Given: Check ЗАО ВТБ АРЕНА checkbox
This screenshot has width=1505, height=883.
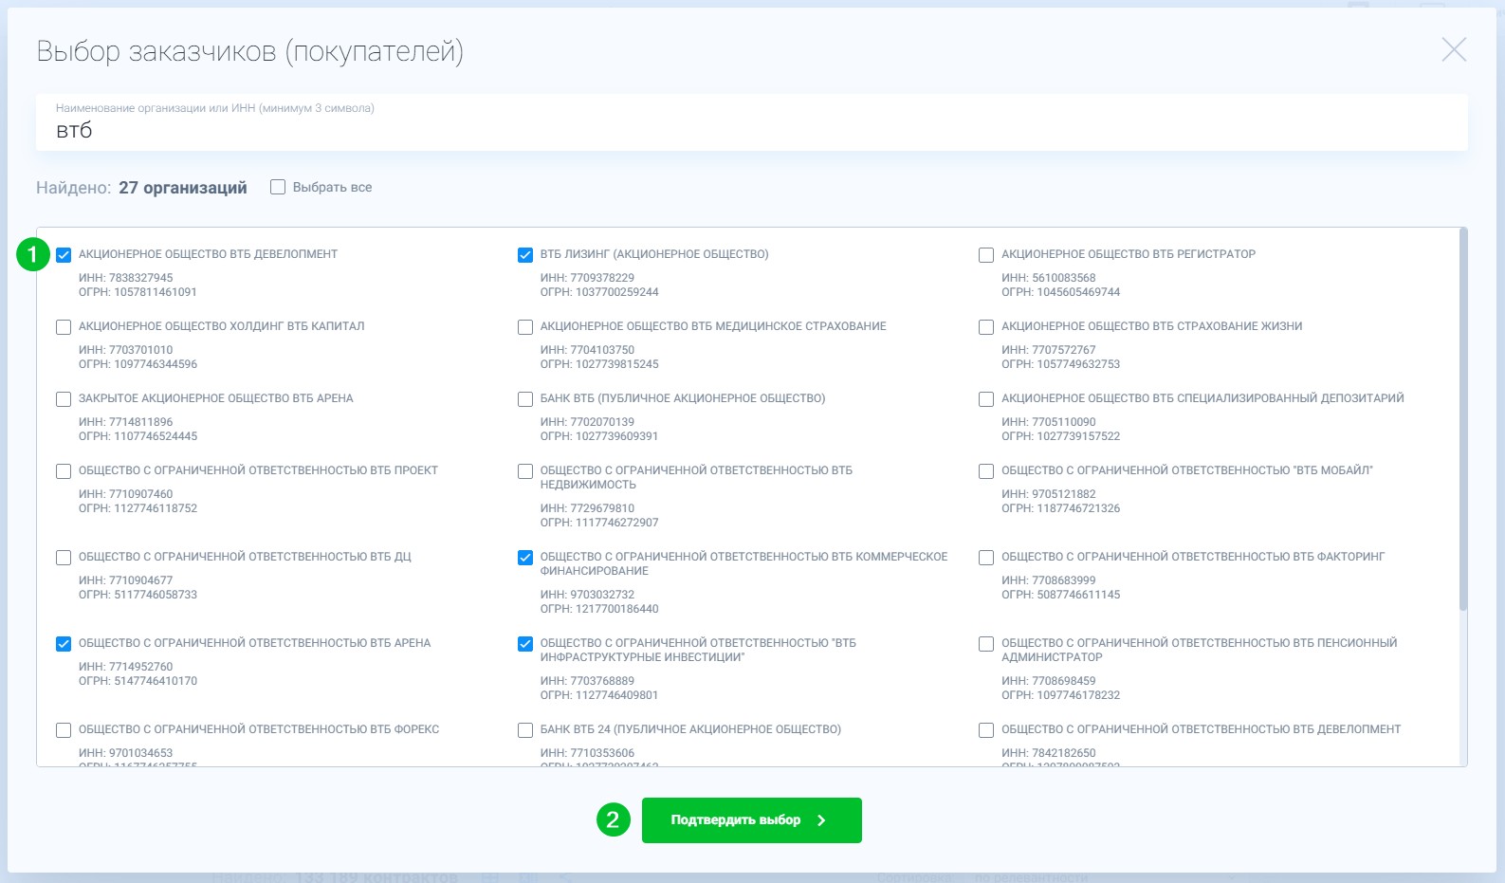Looking at the screenshot, I should tap(64, 399).
